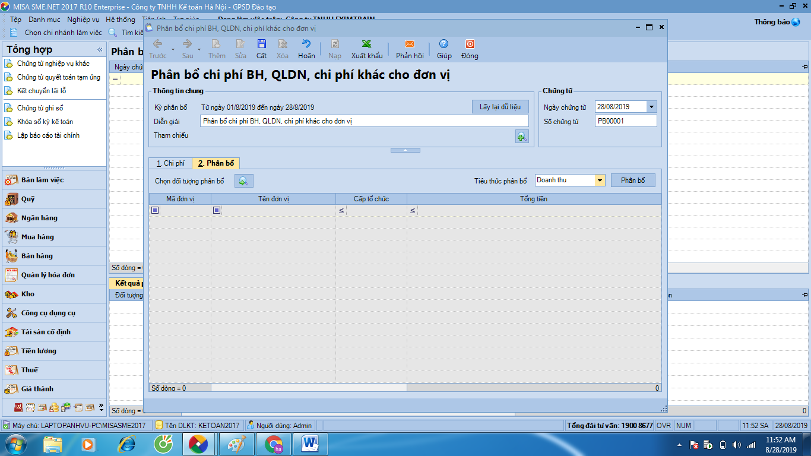This screenshot has width=811, height=456.
Task: Click the Tham chiếu add reference icon
Action: tap(522, 137)
